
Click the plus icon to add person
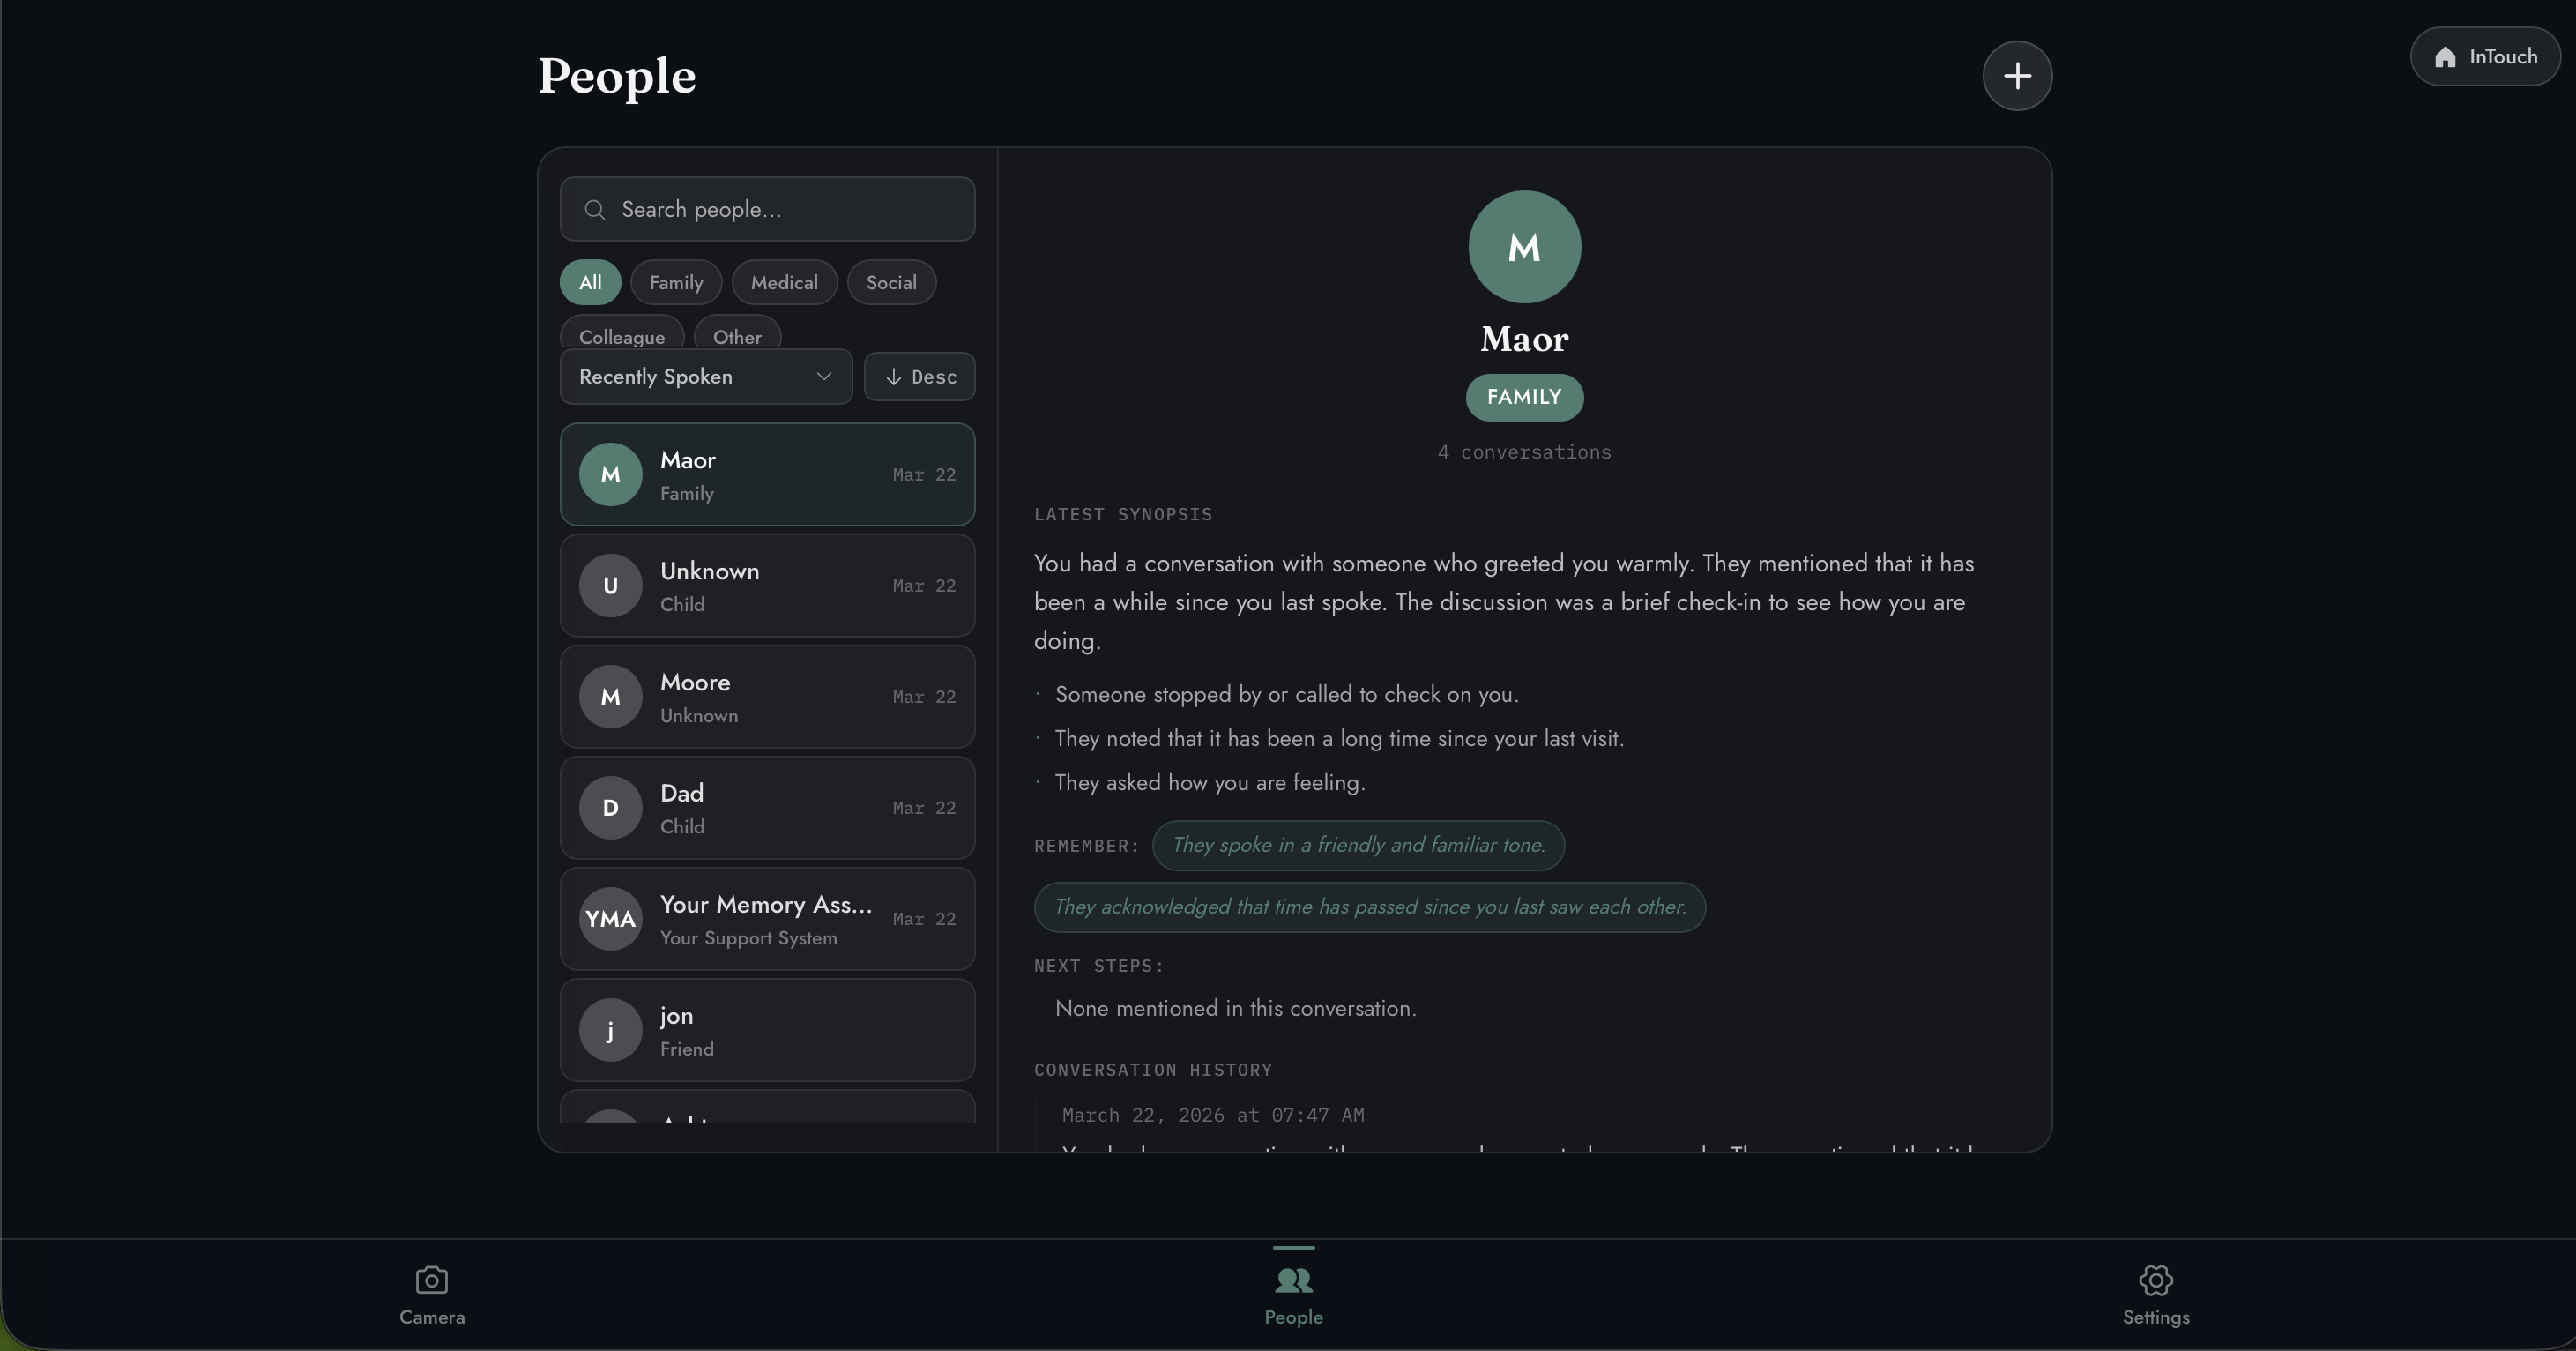coord(2016,76)
